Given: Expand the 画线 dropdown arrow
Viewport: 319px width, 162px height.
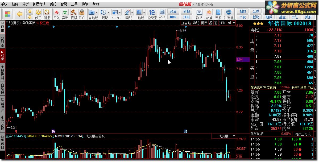Looking at the screenshot, I should (x=132, y=13).
